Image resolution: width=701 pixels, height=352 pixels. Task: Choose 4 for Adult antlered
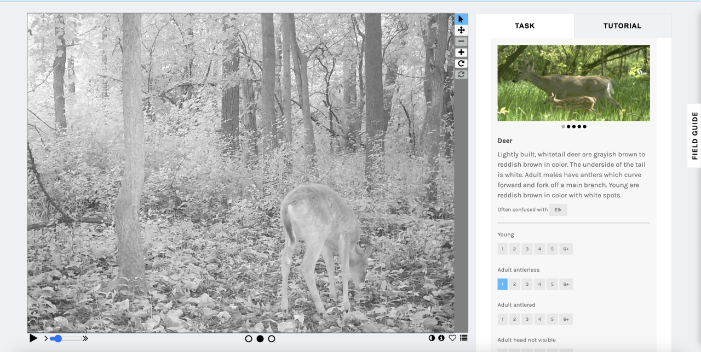539,319
